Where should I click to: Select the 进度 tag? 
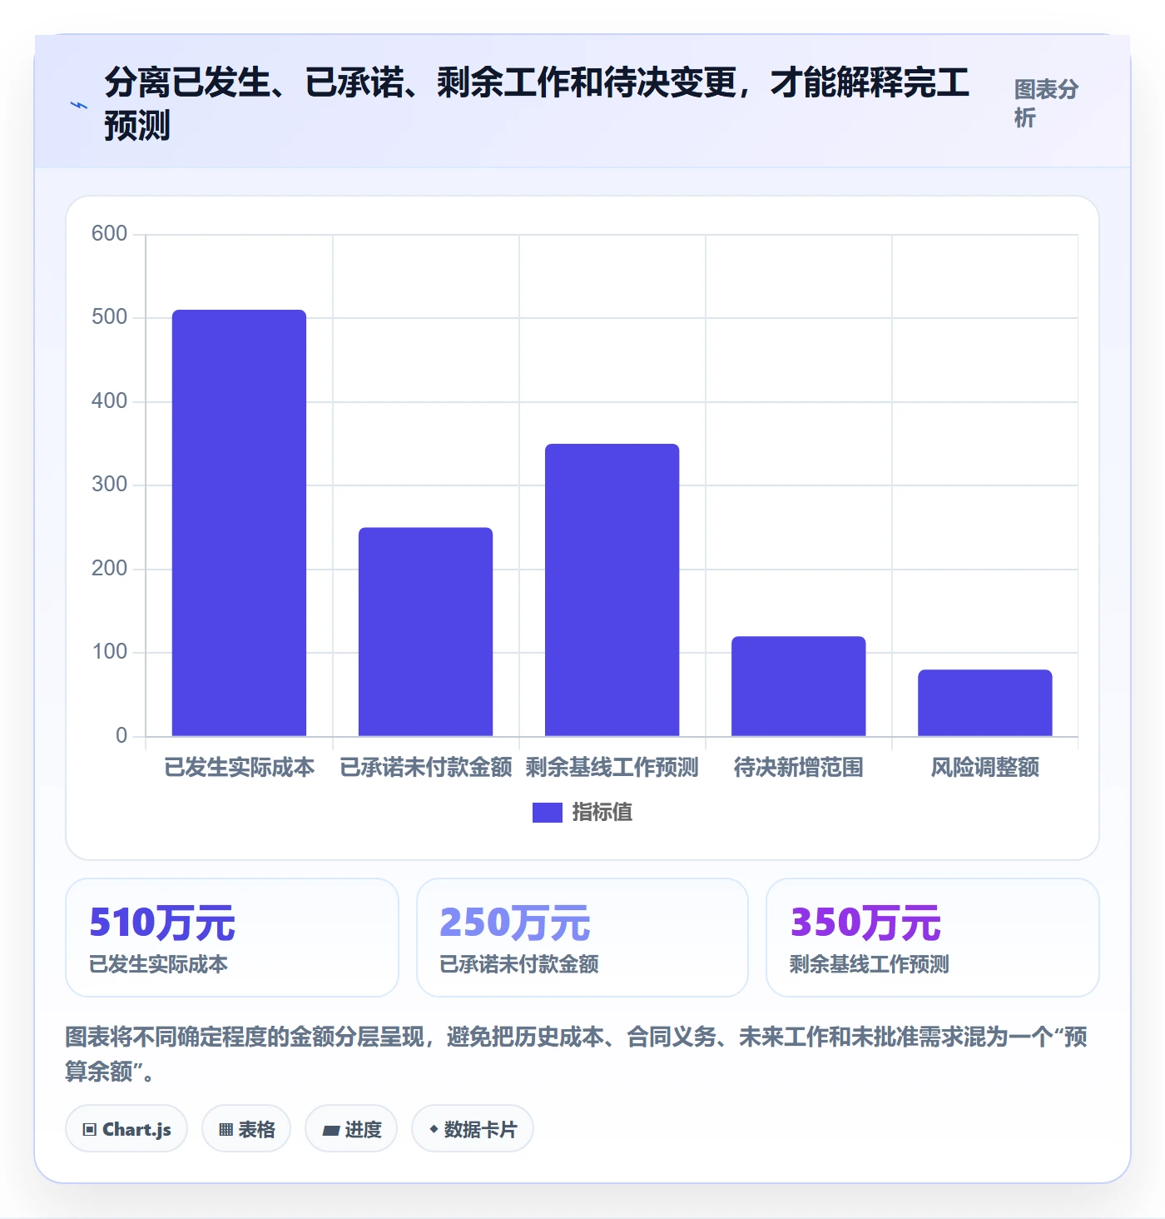coord(351,1129)
